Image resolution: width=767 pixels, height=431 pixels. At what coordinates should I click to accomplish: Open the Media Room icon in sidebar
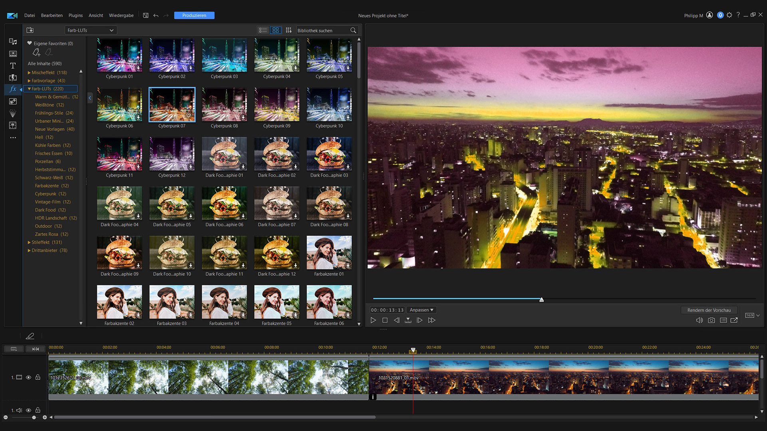(13, 42)
